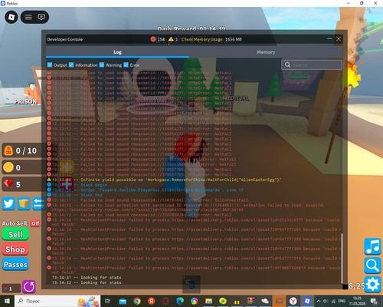The height and width of the screenshot is (307, 383).
Task: Switch to the Log tab
Action: [117, 52]
